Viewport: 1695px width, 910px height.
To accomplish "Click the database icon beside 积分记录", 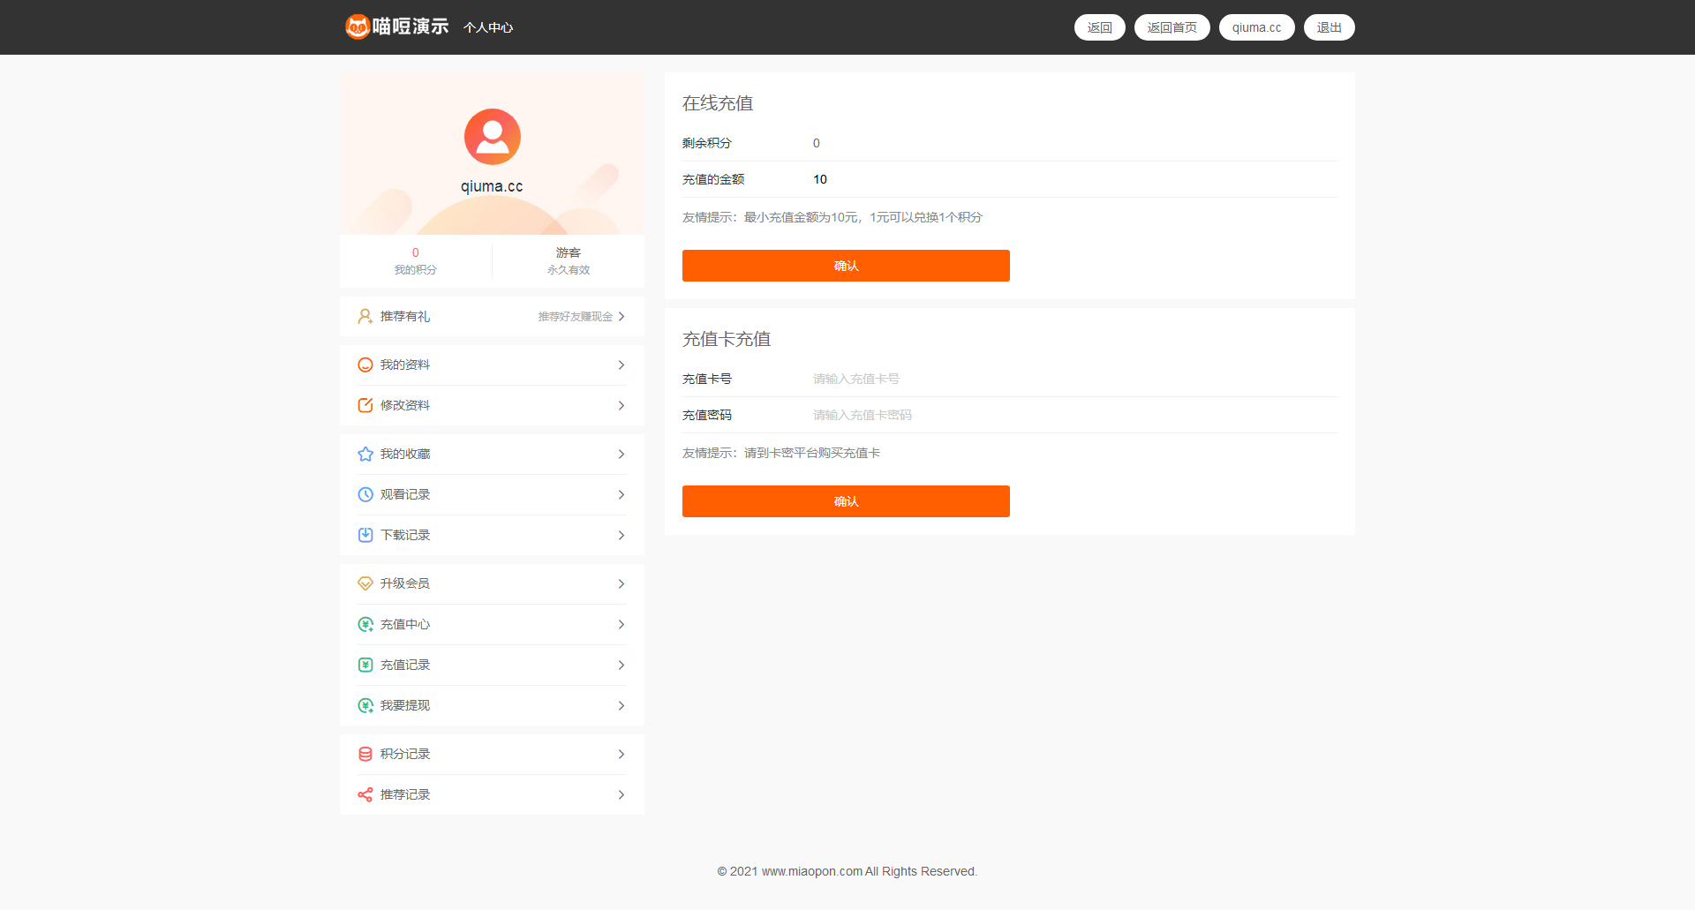I will coord(365,755).
